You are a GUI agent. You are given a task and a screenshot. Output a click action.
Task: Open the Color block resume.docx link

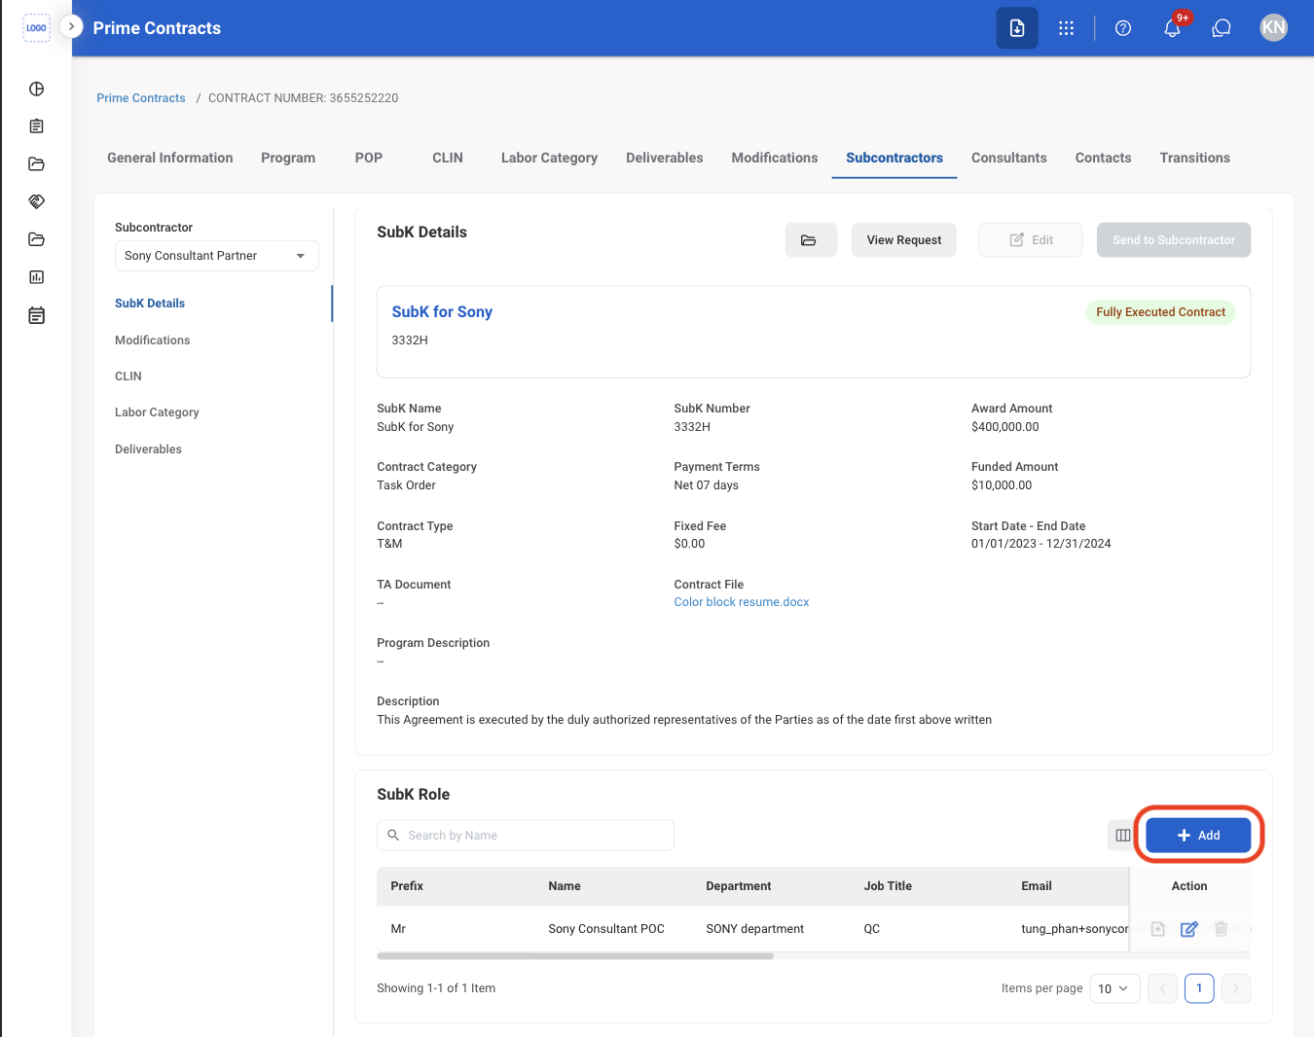[x=742, y=602]
